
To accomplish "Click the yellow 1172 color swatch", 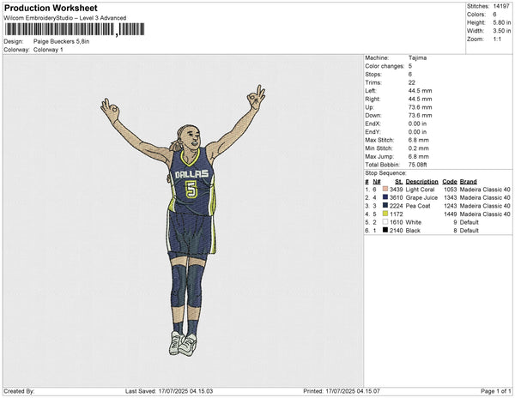I will 385,214.
